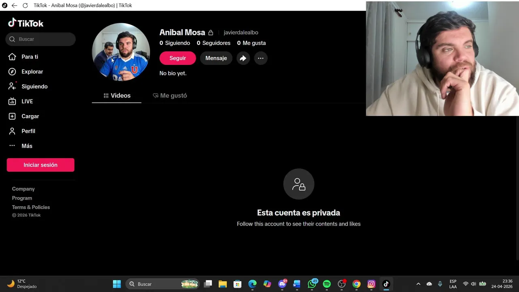Open Word from taskbar
The image size is (519, 292).
[297, 284]
